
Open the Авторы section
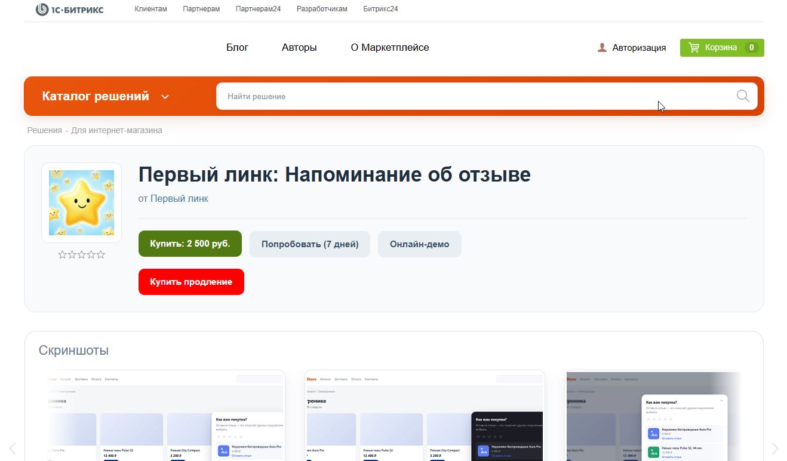tap(299, 47)
